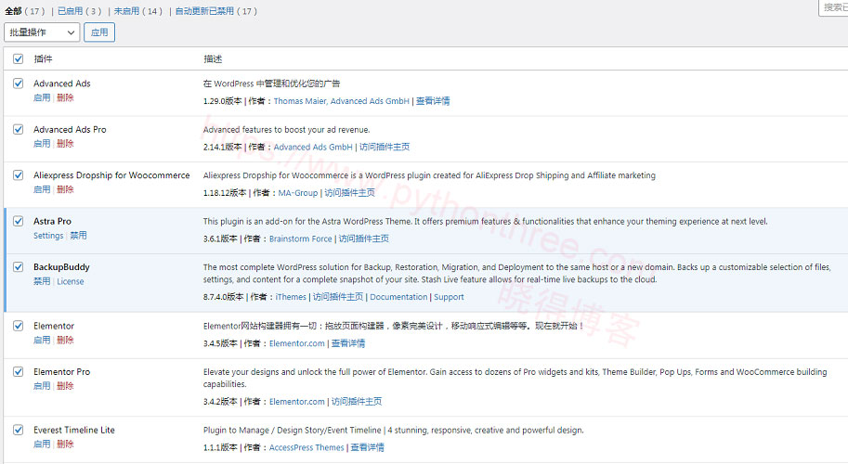Screen dimensions: 848x464
Task: Click the 插件 column header
Action: (x=44, y=58)
